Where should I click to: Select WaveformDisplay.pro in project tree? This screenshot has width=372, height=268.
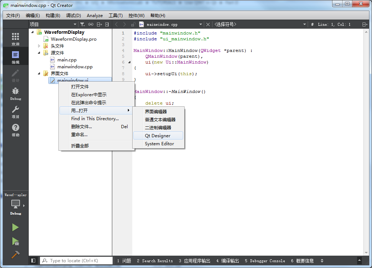tap(73, 39)
